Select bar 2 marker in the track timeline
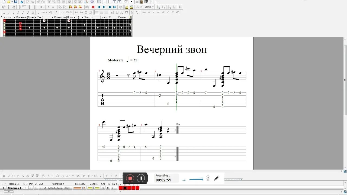Viewport: 347px width, 195px height. pos(125,188)
